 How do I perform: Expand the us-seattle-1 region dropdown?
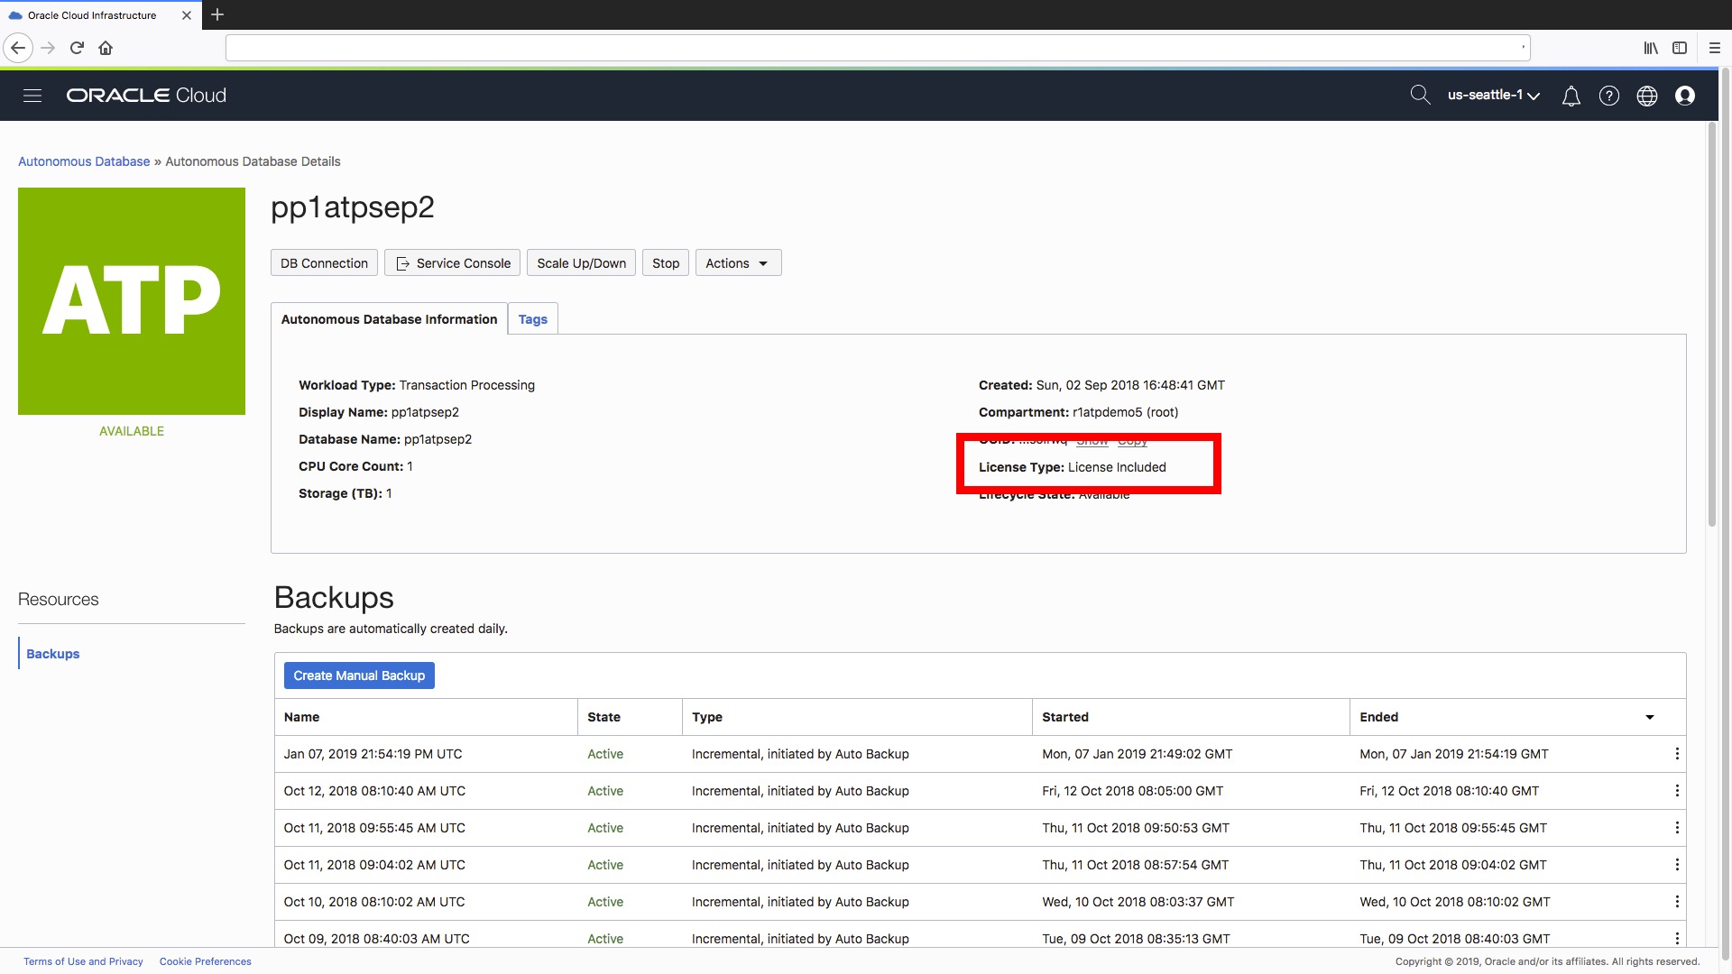point(1493,95)
